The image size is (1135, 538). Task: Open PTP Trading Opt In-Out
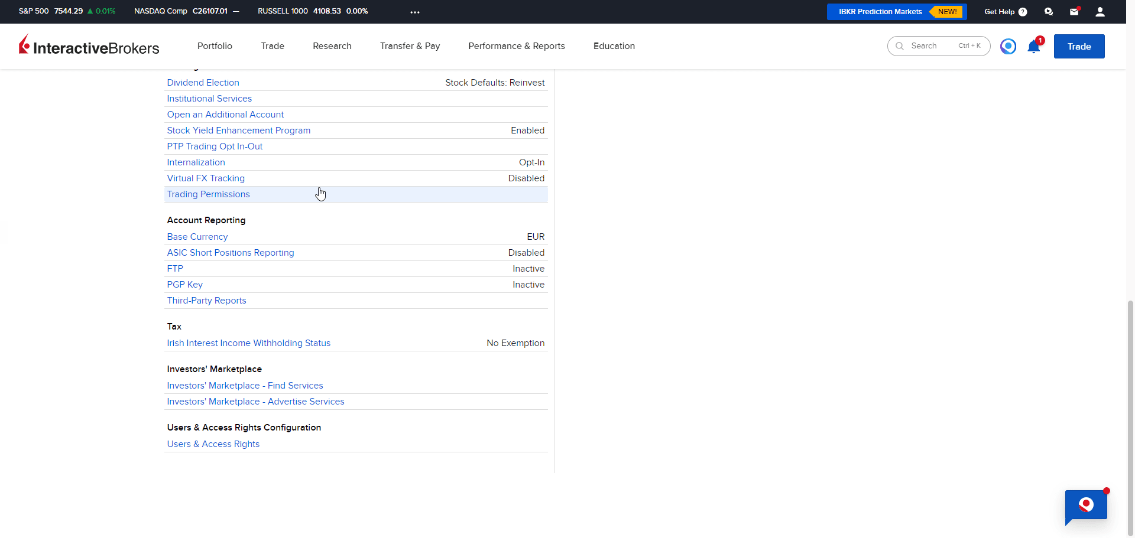(x=215, y=146)
